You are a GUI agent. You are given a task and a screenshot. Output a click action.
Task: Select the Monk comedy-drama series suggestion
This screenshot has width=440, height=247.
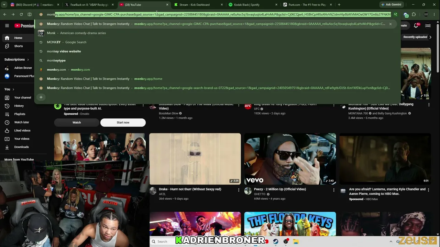217,33
